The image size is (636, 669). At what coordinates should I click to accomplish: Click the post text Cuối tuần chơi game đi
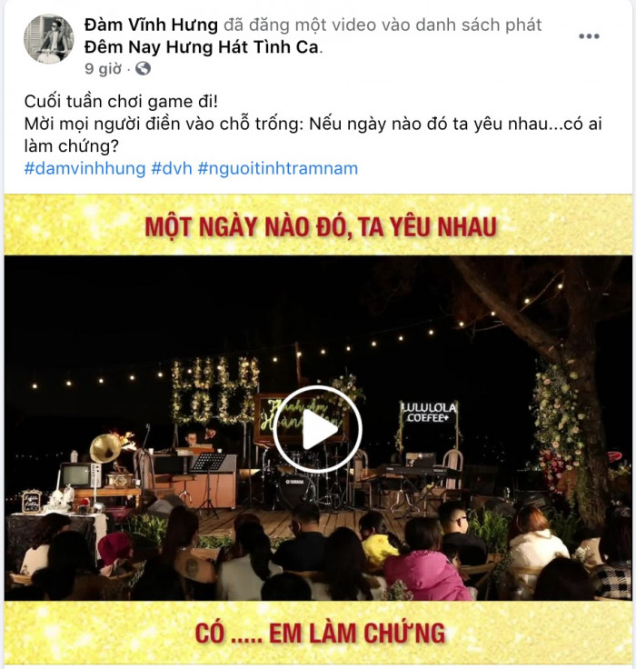tap(121, 102)
